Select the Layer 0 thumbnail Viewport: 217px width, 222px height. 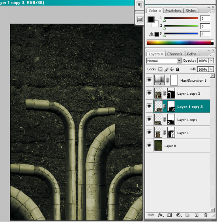(158, 145)
